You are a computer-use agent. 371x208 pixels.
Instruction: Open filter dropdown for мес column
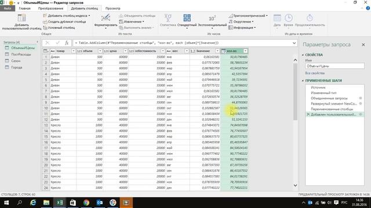pyautogui.click(x=187, y=51)
